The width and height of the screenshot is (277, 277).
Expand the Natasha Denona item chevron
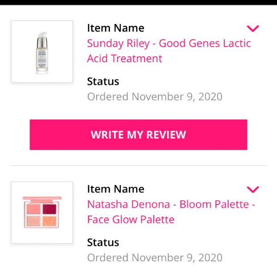click(x=253, y=189)
